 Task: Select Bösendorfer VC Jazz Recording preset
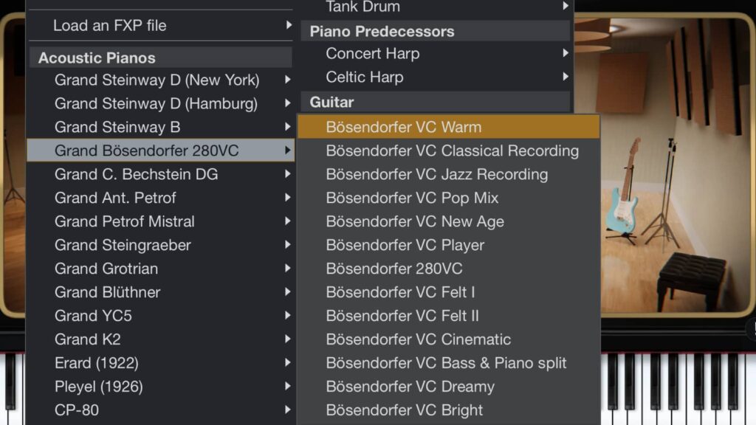point(436,174)
